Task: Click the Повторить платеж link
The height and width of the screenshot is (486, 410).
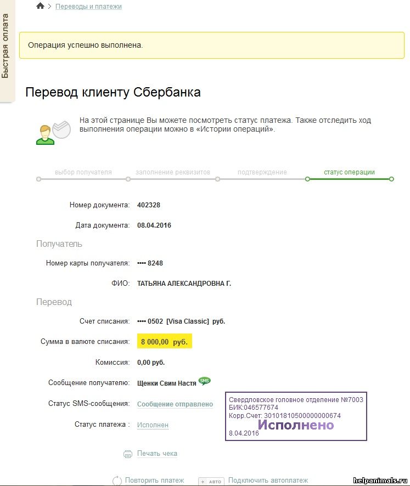Action: tap(154, 480)
